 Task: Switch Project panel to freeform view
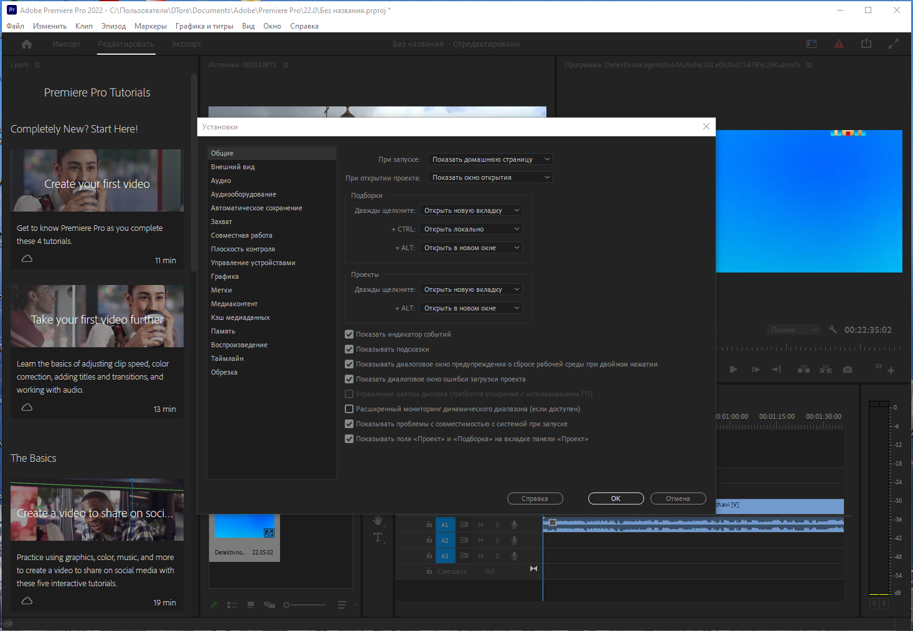(x=269, y=604)
